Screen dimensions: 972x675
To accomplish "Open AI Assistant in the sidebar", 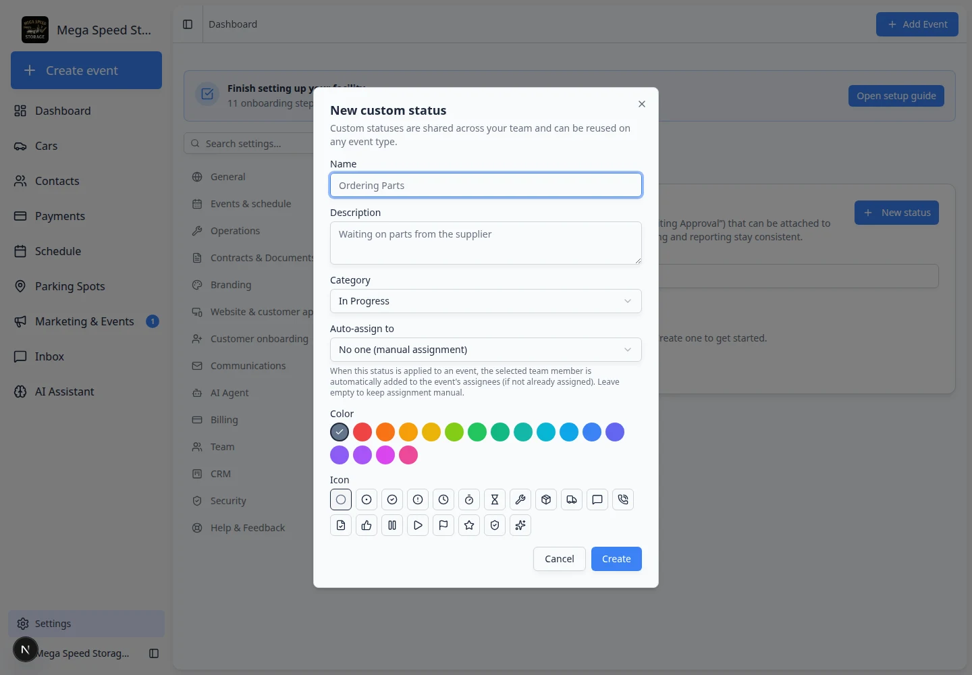I will tap(86, 391).
